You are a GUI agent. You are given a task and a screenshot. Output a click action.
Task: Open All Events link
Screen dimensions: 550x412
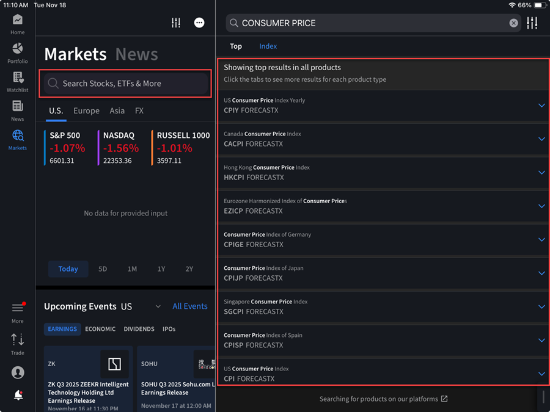tap(190, 306)
